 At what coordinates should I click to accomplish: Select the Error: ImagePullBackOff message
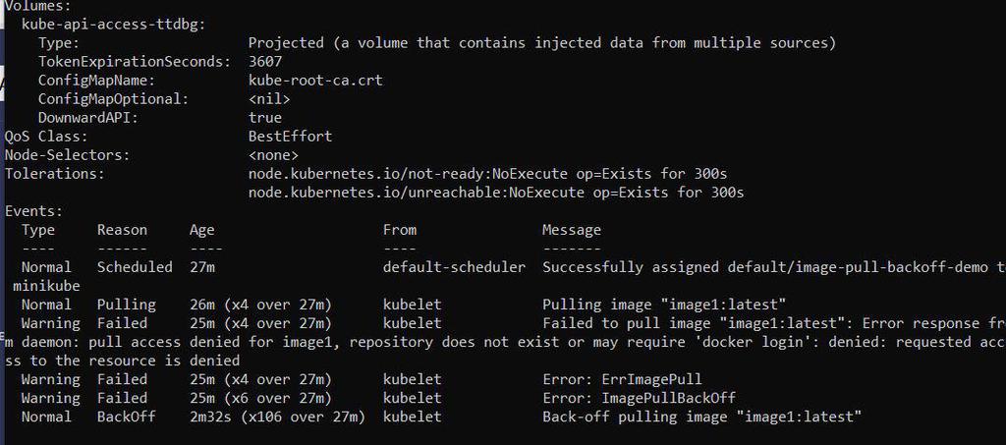(x=639, y=398)
